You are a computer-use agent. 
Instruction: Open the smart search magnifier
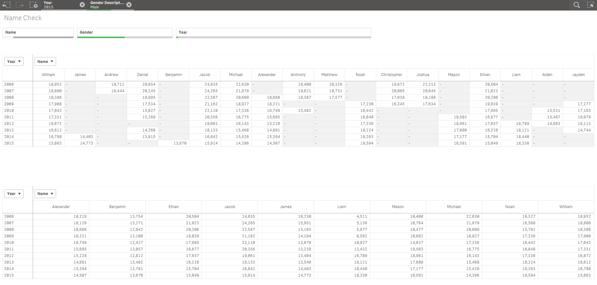[x=577, y=5]
